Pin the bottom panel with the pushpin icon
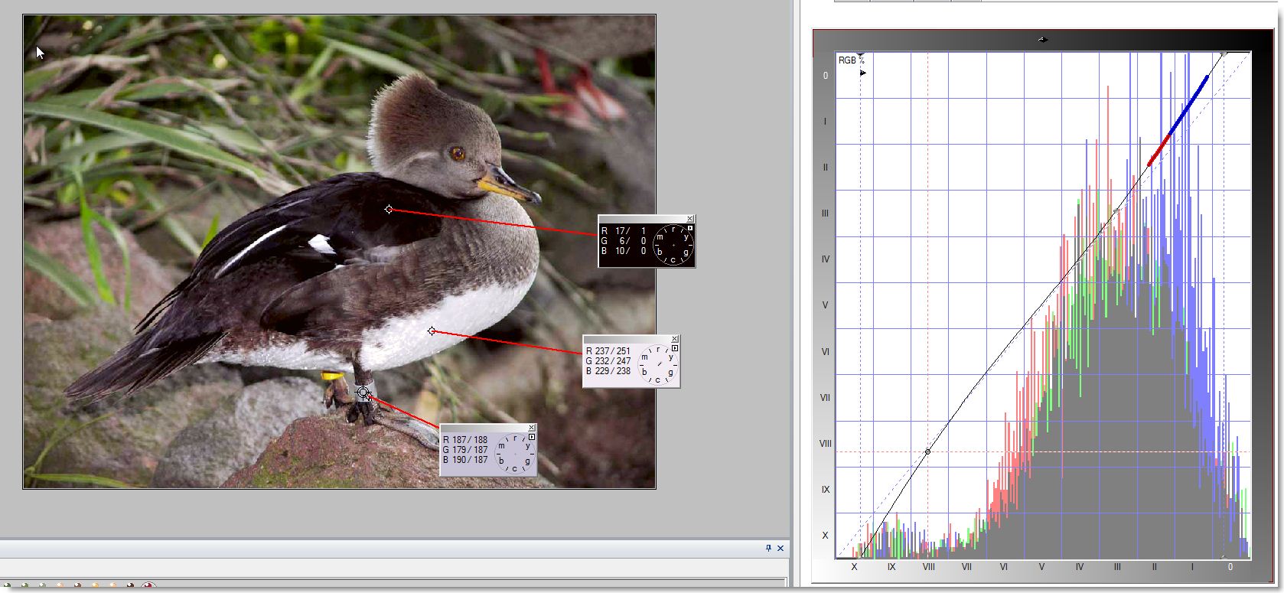Screen dimensions: 1284x593 click(x=769, y=548)
